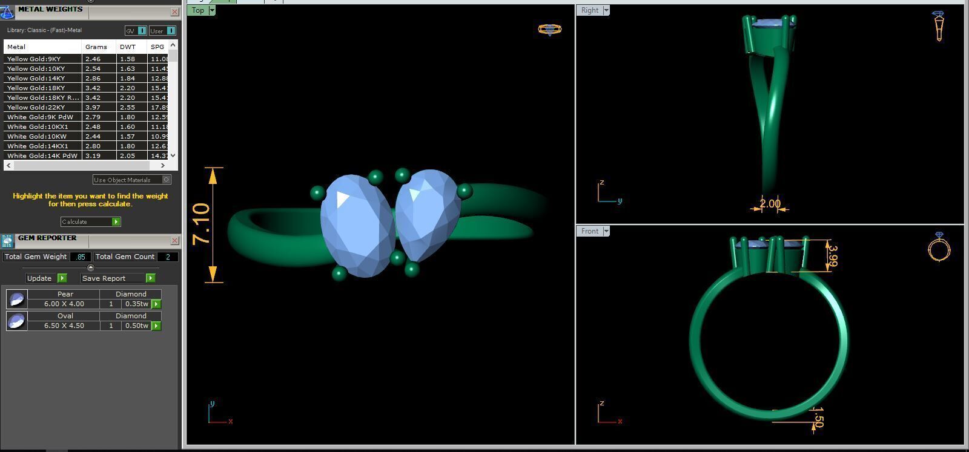Click green arrow on the 0.50tw Oval row
This screenshot has height=452, width=969.
[156, 326]
